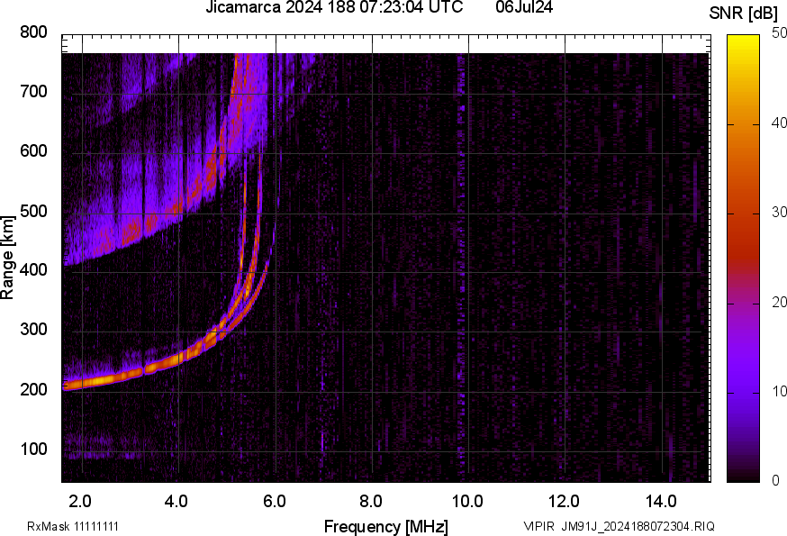Click the 'Frequency [MHz]' axis label
Screen dimensions: 787x536
point(385,527)
